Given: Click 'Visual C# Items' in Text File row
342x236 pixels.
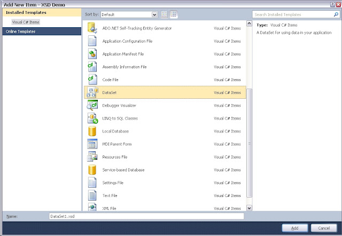Looking at the screenshot, I should 227,195.
